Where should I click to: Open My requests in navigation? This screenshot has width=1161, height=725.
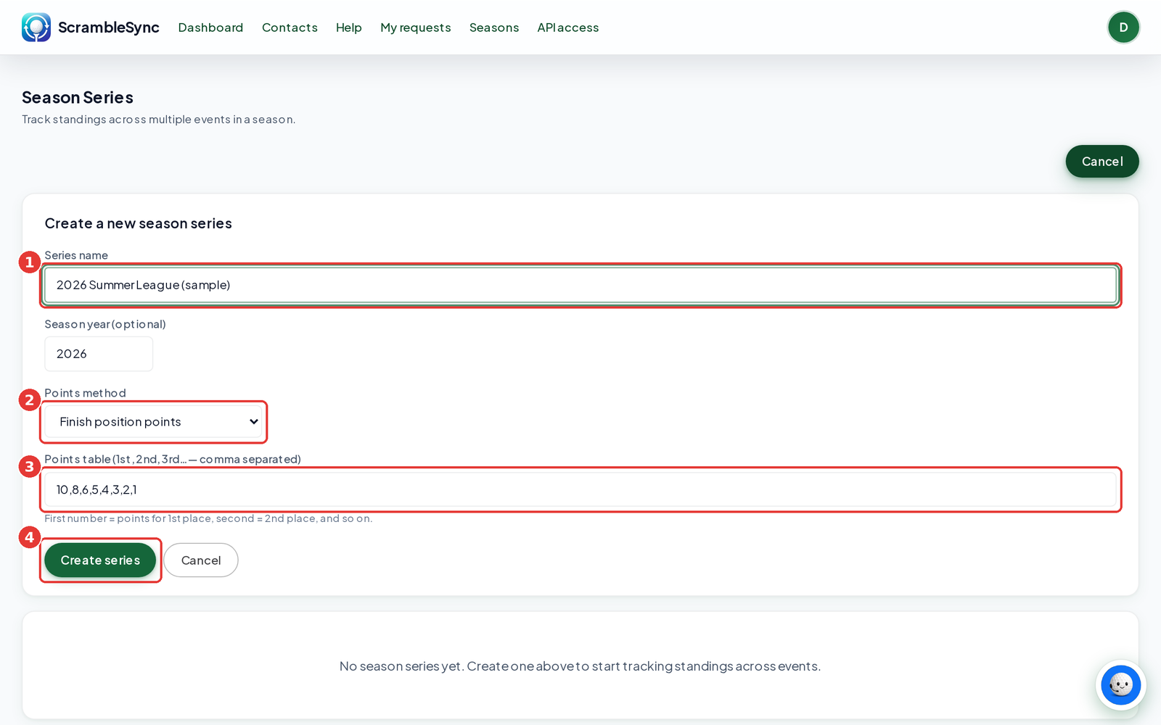tap(416, 28)
